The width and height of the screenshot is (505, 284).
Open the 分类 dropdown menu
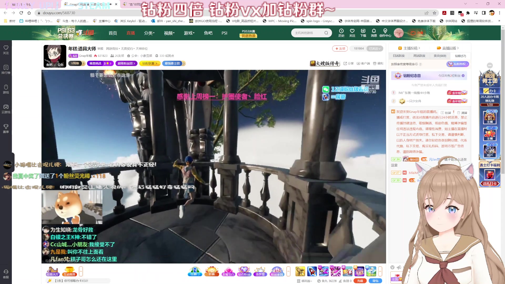click(149, 33)
